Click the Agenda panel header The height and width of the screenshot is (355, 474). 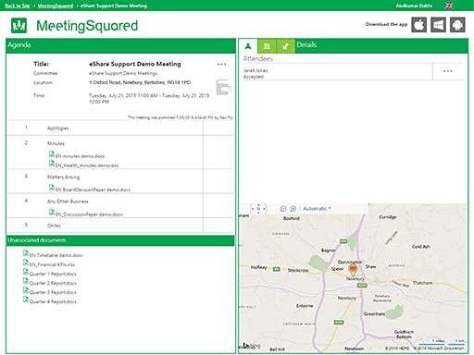click(120, 45)
